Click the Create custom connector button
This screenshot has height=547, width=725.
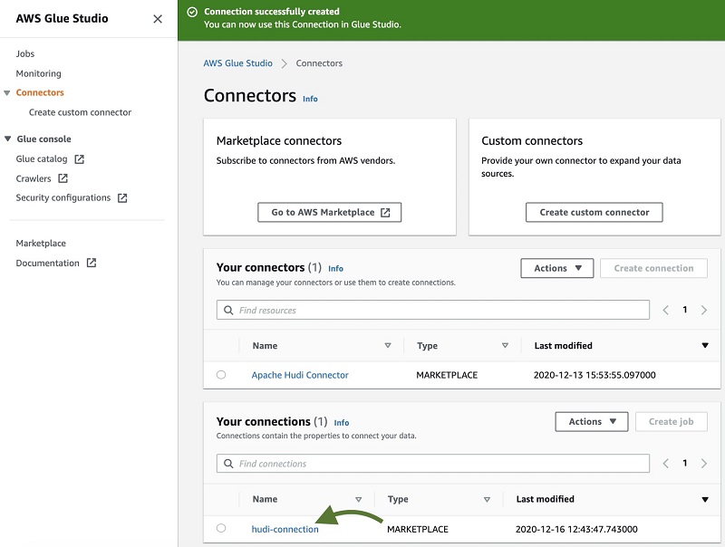pos(594,213)
